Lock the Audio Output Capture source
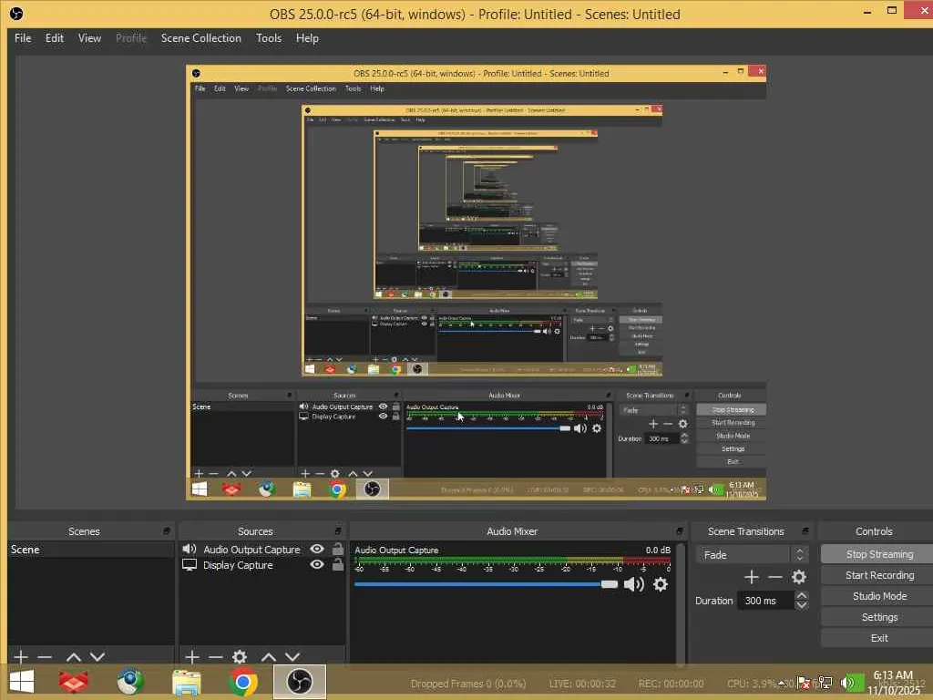This screenshot has height=700, width=933. pos(337,549)
